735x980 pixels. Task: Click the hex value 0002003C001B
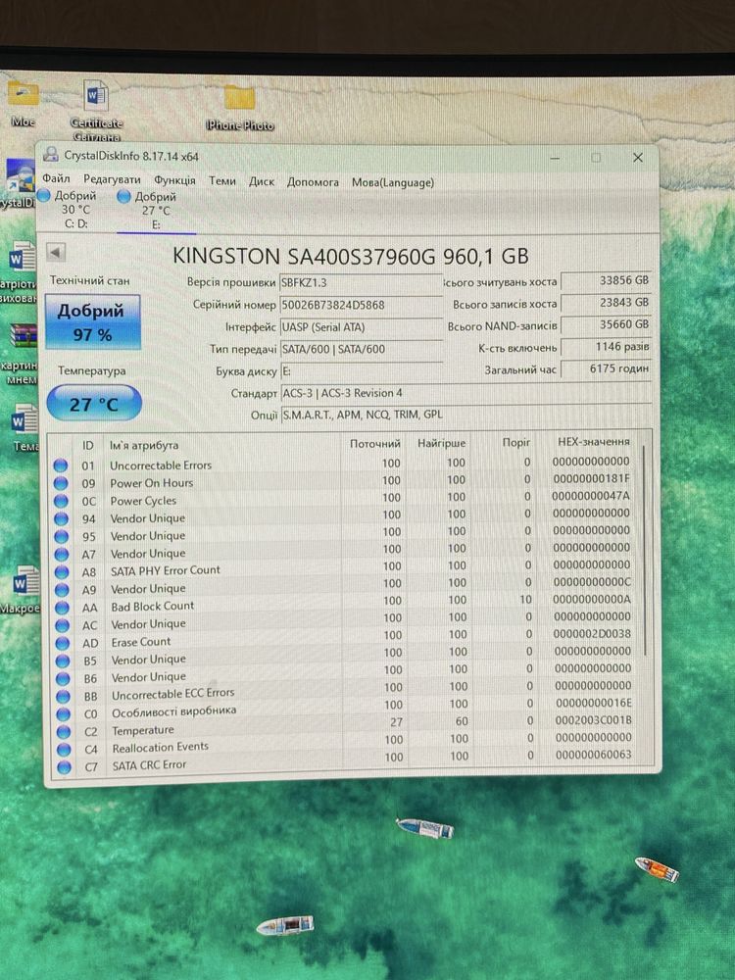click(593, 720)
